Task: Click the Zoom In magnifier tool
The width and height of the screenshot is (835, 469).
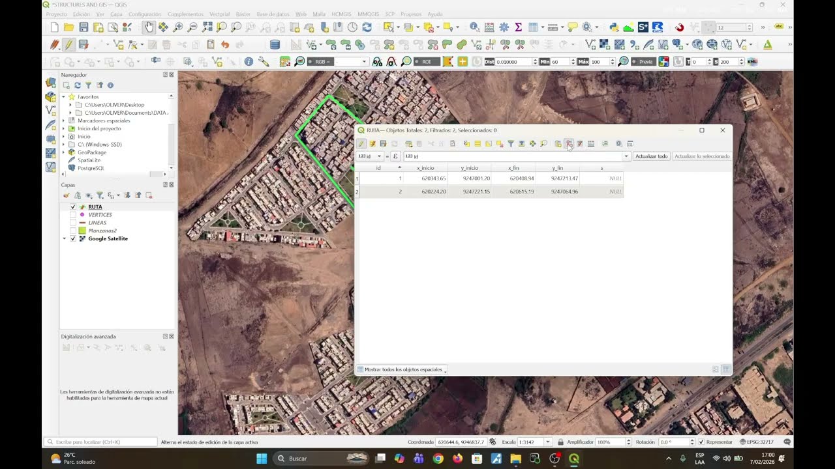Action: click(178, 27)
